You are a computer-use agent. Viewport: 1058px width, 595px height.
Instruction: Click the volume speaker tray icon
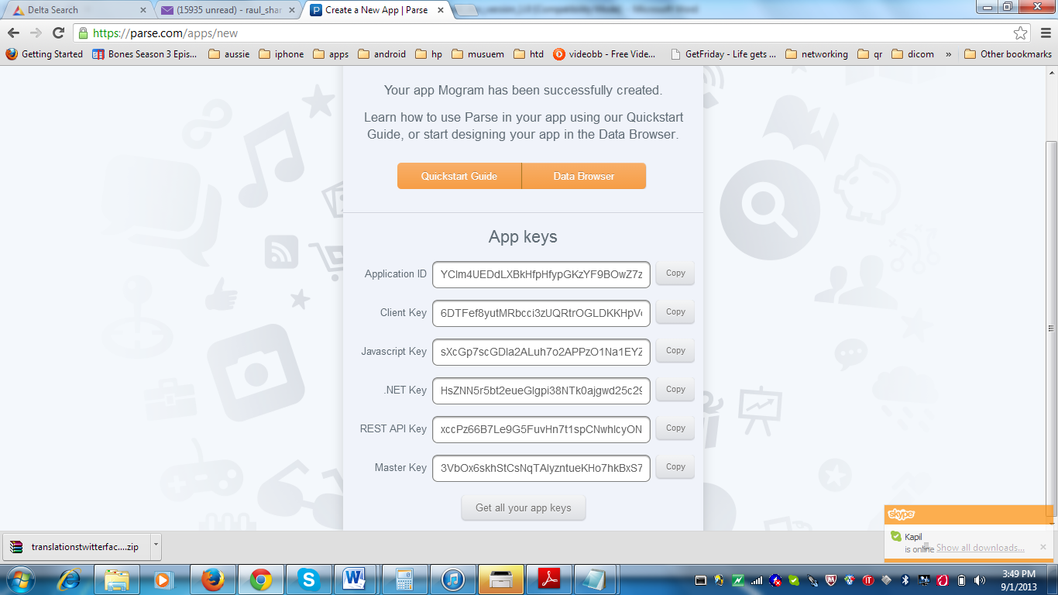pyautogui.click(x=980, y=580)
